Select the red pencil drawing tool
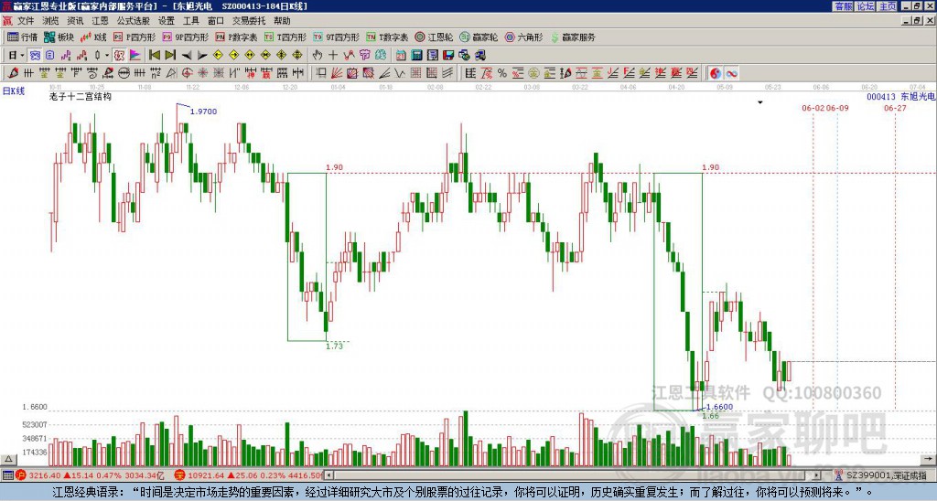Viewport: 937px width, 501px height. click(x=13, y=73)
